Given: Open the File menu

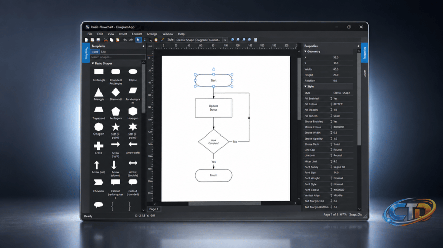Looking at the screenshot, I should click(90, 34).
